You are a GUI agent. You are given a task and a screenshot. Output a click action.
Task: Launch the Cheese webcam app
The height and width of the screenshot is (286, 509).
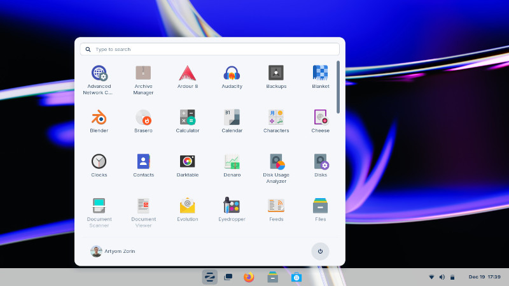point(320,117)
